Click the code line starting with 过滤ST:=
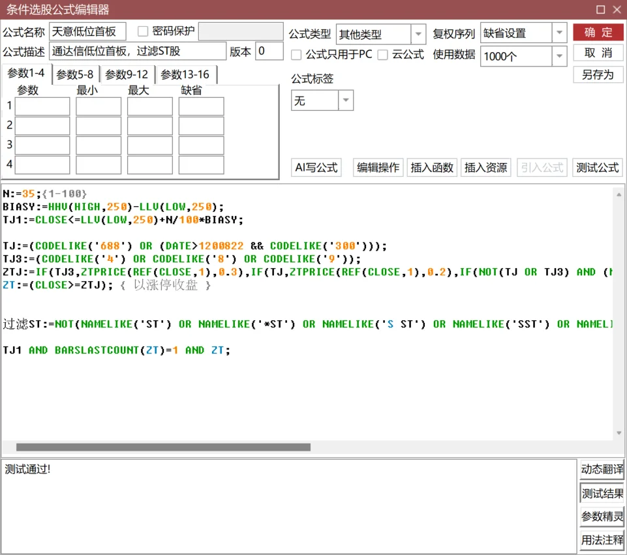This screenshot has width=627, height=555. [307, 324]
